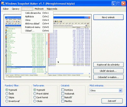Image resolution: width=127 pixels, height=107 pixels.
Task: Select Okolo shadow option
Action: pos(38,101)
